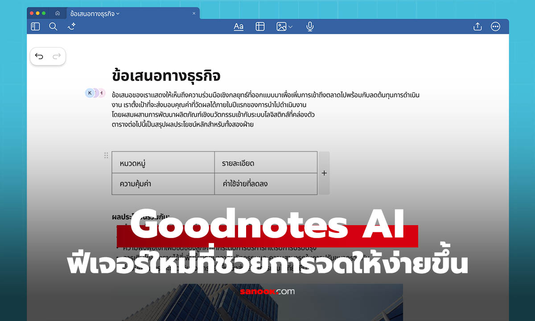Click the insert image icon
The height and width of the screenshot is (321, 535).
click(281, 27)
